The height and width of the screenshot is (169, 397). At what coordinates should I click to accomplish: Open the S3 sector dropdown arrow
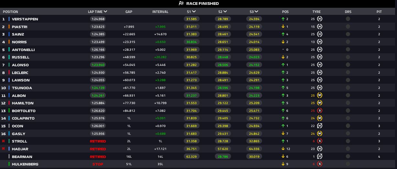click(x=256, y=12)
